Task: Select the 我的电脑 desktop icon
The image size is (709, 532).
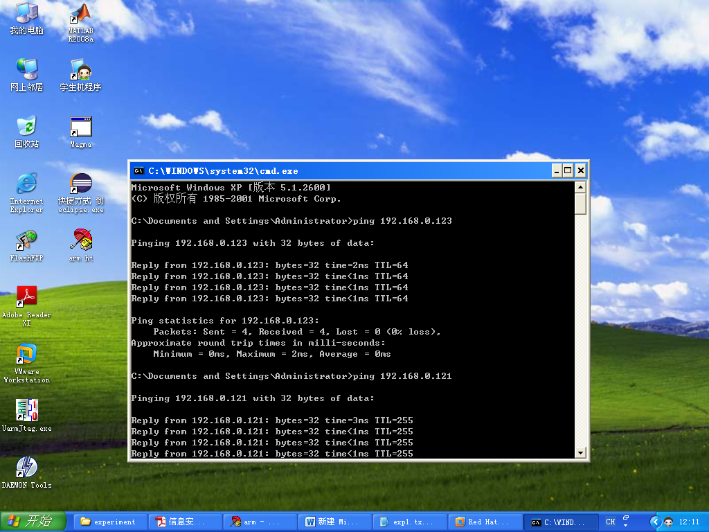Action: (27, 18)
